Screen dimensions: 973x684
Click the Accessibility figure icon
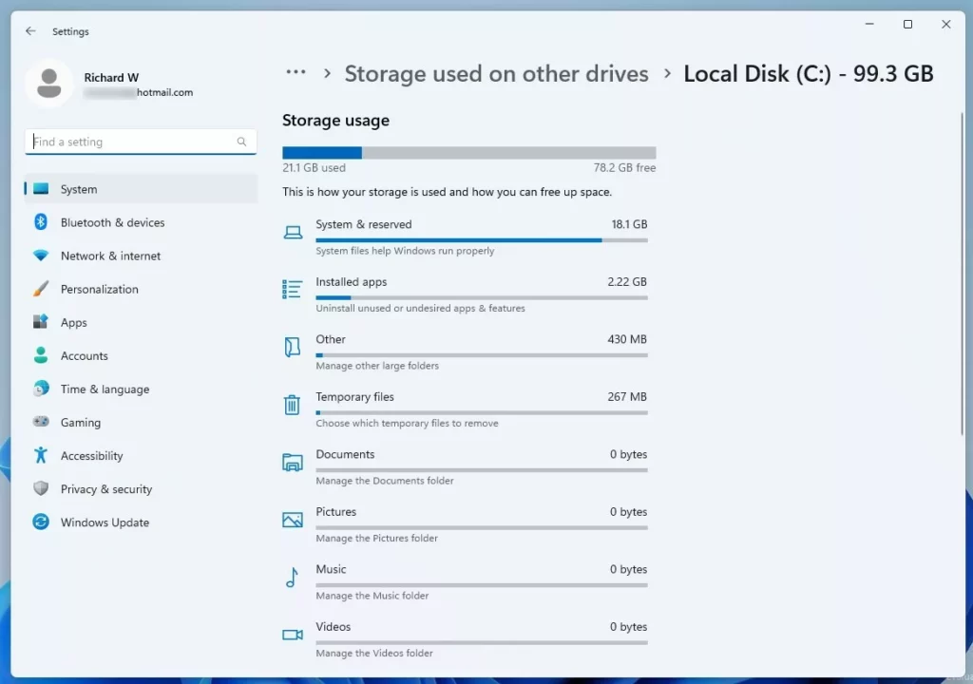click(x=41, y=455)
